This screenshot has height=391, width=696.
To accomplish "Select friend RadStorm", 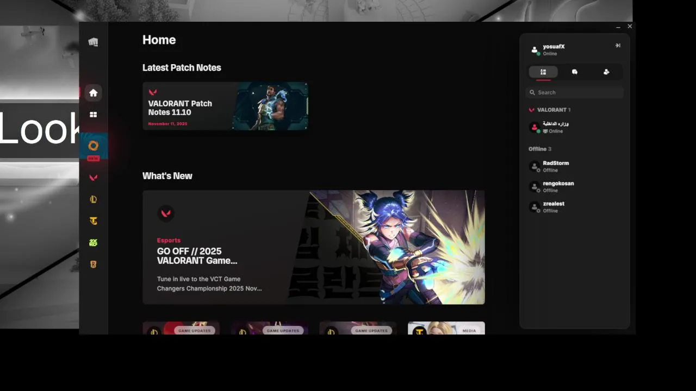I will point(575,166).
